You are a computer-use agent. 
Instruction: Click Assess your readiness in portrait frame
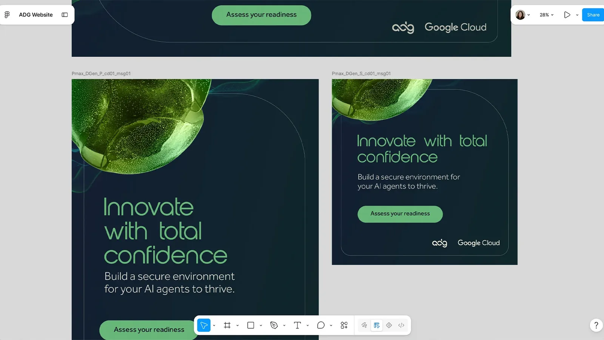tap(149, 330)
